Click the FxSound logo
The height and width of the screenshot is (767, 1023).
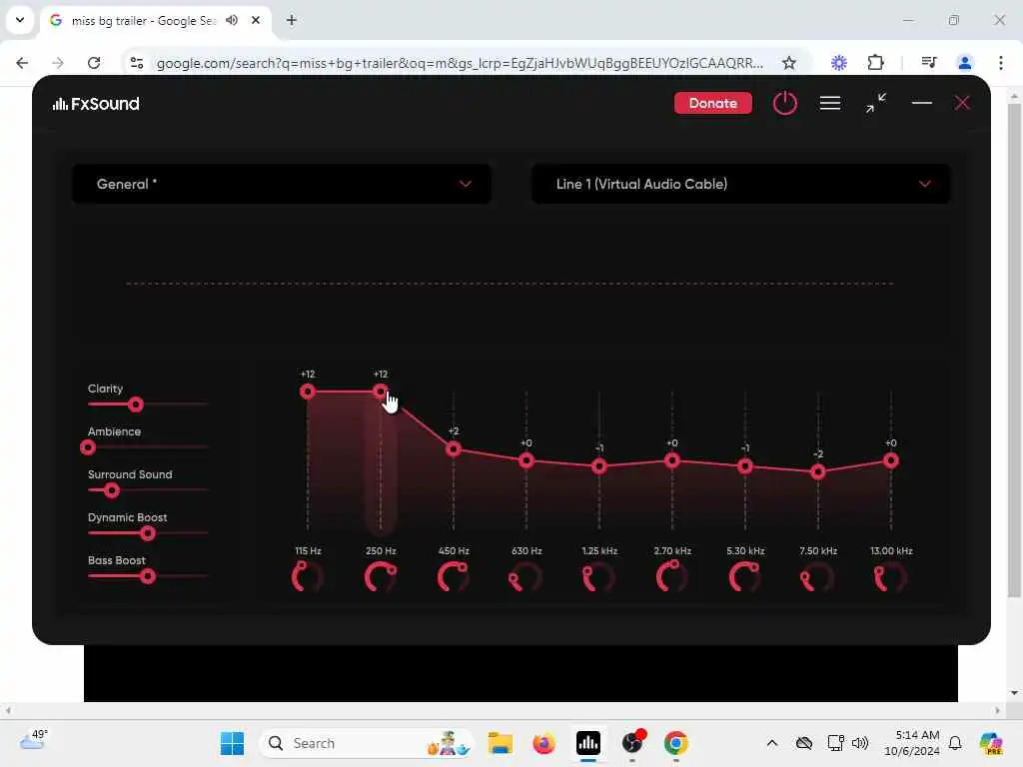(x=96, y=104)
